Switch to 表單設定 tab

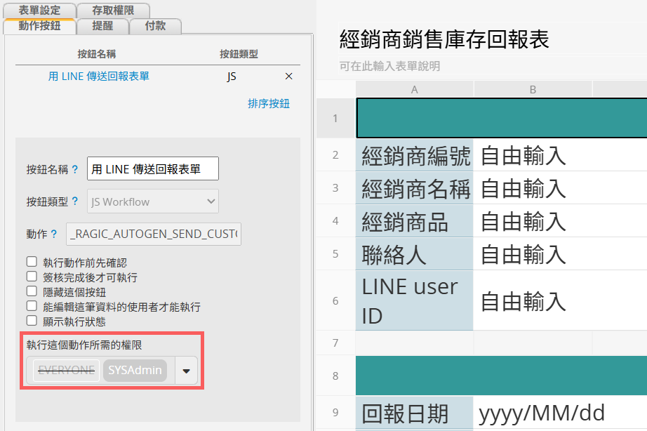tap(39, 11)
